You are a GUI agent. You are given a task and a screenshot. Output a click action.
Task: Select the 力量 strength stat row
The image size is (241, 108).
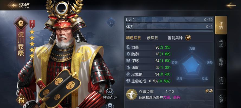pos(149,47)
